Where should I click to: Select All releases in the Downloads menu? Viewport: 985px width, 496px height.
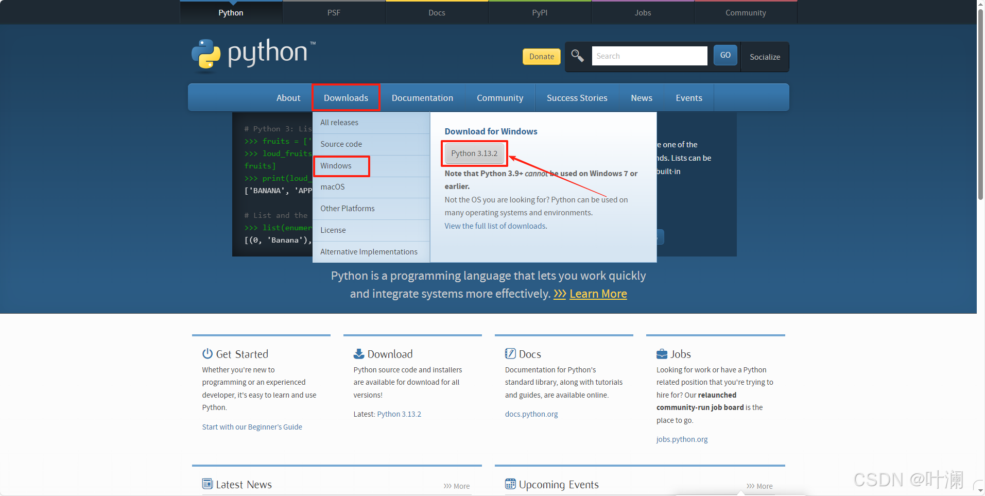(x=339, y=122)
